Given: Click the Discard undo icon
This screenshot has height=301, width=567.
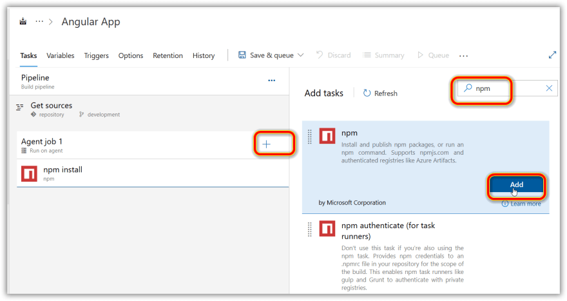Looking at the screenshot, I should pyautogui.click(x=320, y=55).
